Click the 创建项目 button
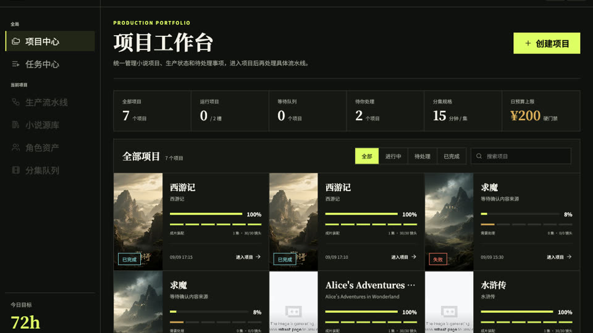 click(547, 43)
